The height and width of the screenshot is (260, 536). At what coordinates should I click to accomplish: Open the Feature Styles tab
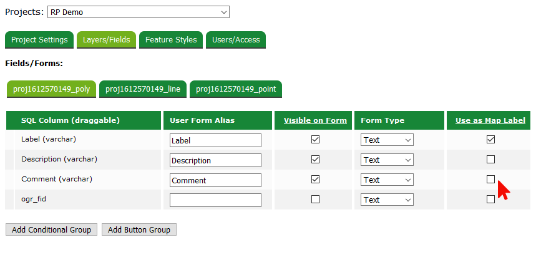pyautogui.click(x=171, y=40)
